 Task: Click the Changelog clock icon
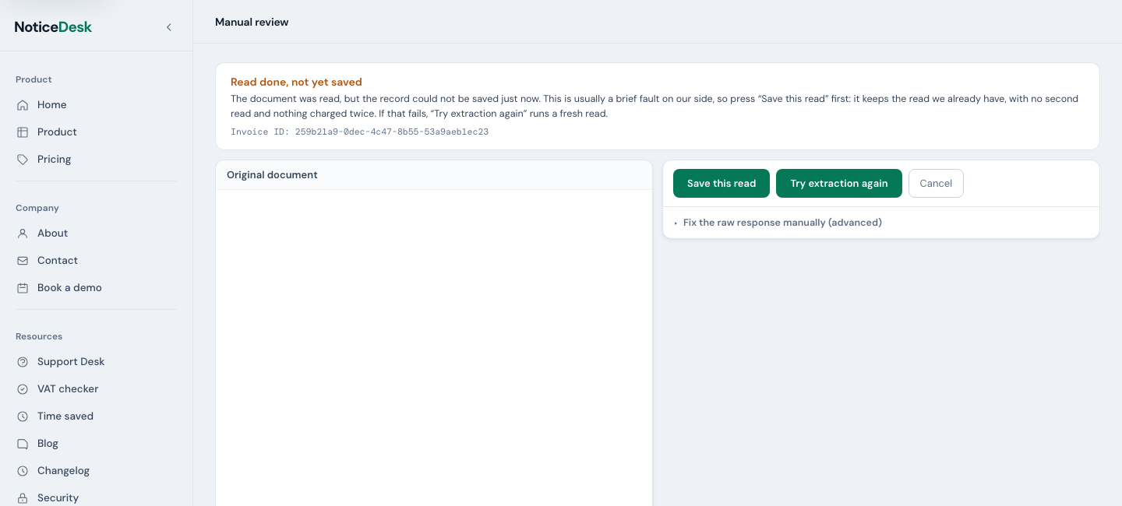tap(23, 471)
